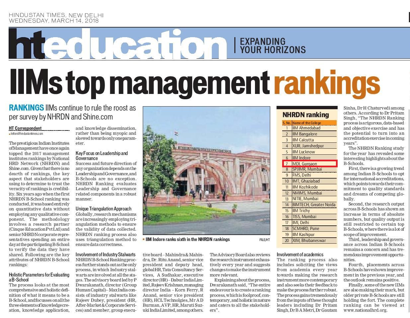Click the 'S. No.' column header
The height and width of the screenshot is (318, 410).
pyautogui.click(x=287, y=123)
